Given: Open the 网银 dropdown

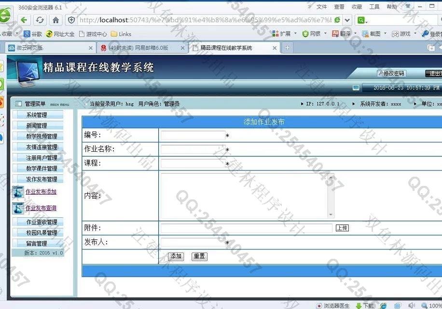Looking at the screenshot, I should (x=314, y=34).
